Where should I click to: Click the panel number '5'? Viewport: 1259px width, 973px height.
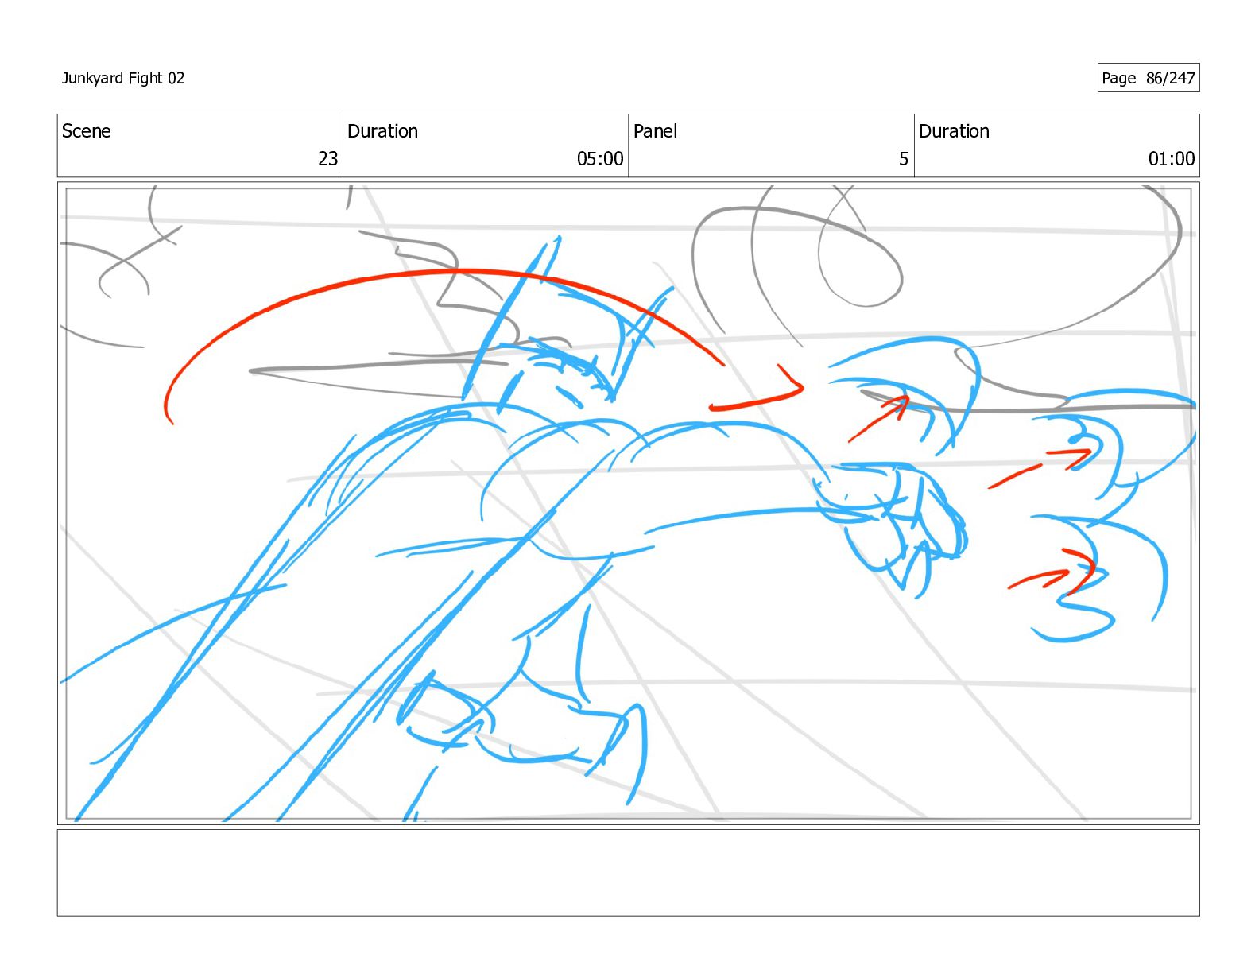[904, 159]
